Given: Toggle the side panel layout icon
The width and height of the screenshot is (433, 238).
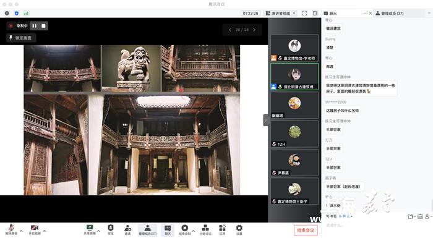Looking at the screenshot, I should (x=315, y=13).
